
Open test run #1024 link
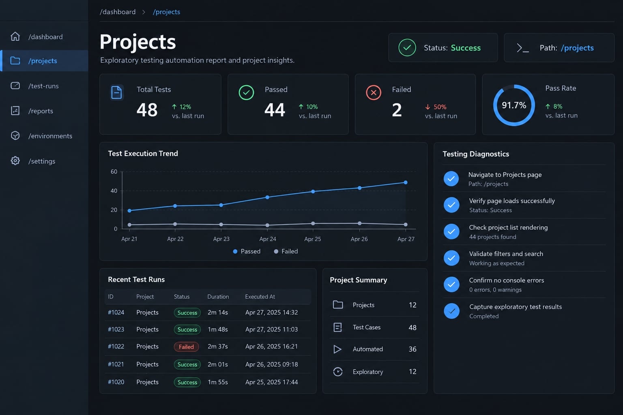[116, 312]
